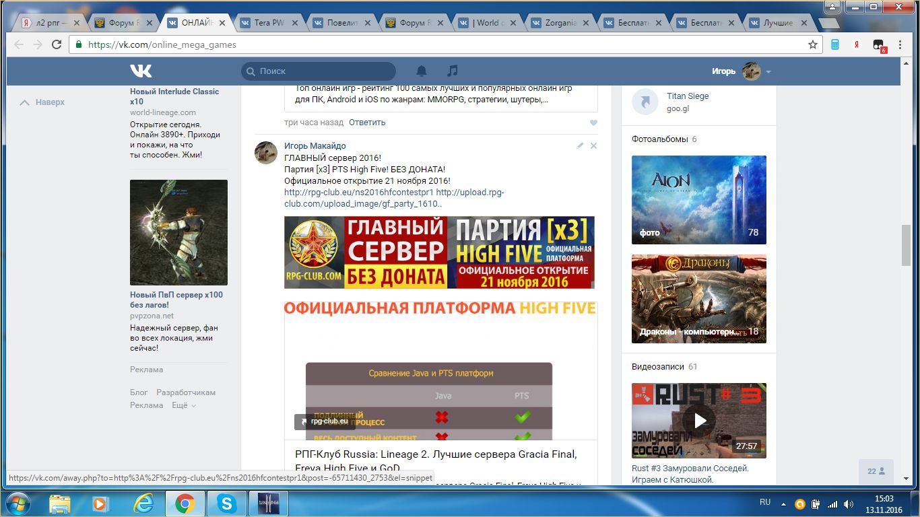This screenshot has width=920, height=517.
Task: Open Игорь Макайдо author name link
Action: [x=315, y=145]
